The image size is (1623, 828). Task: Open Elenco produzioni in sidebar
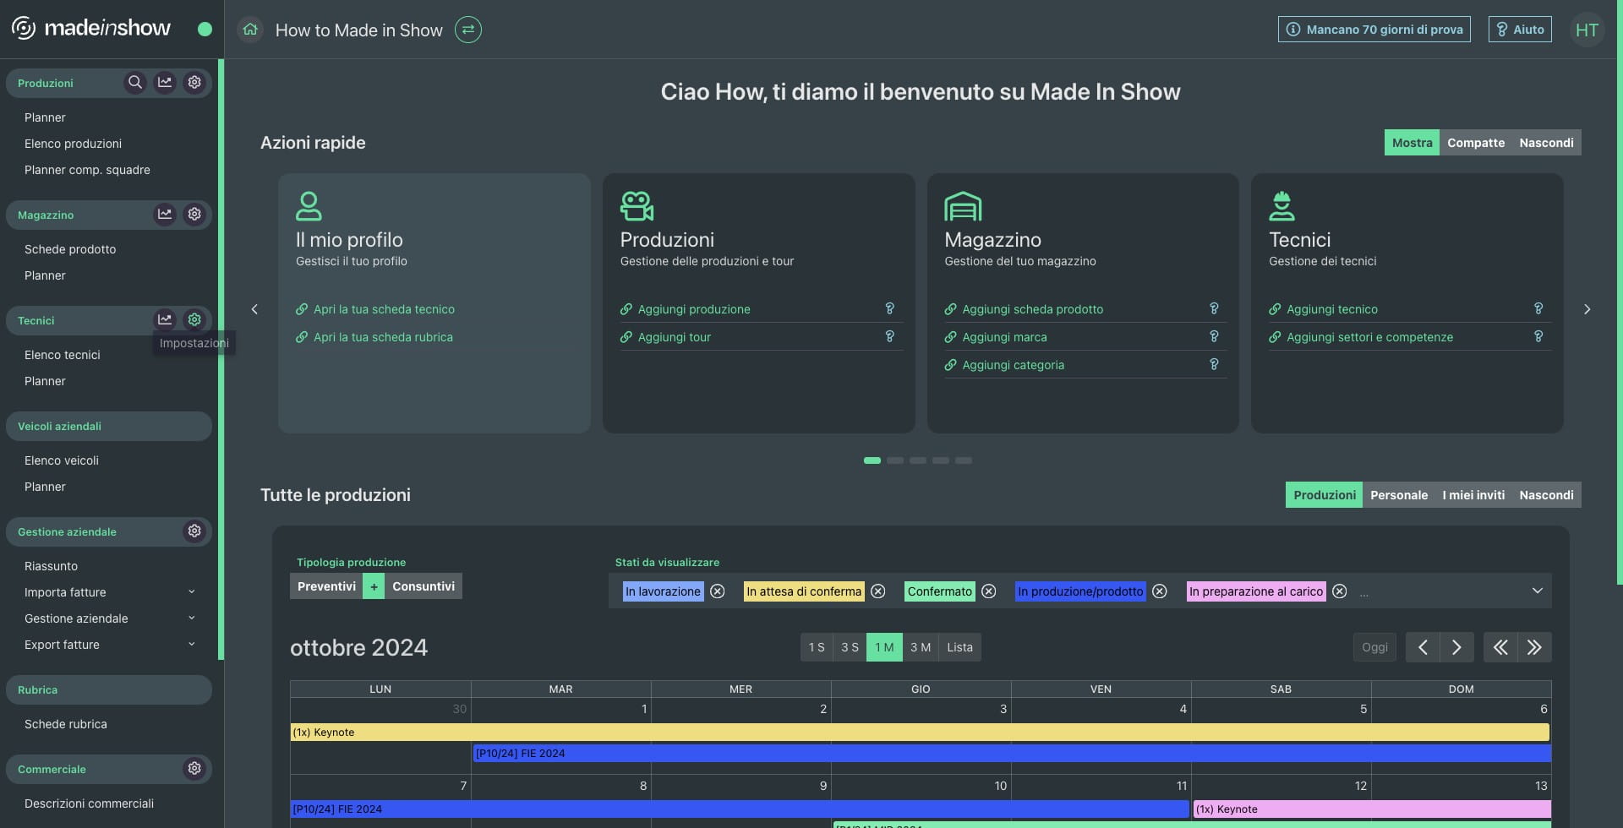tap(73, 144)
